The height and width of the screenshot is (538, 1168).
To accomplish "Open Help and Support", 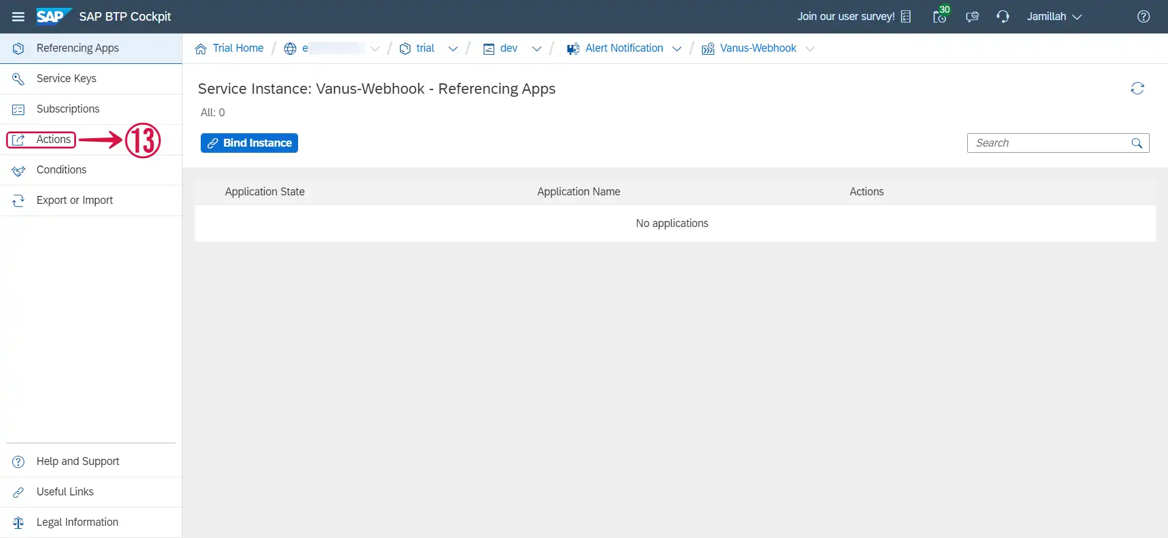I will click(x=91, y=461).
